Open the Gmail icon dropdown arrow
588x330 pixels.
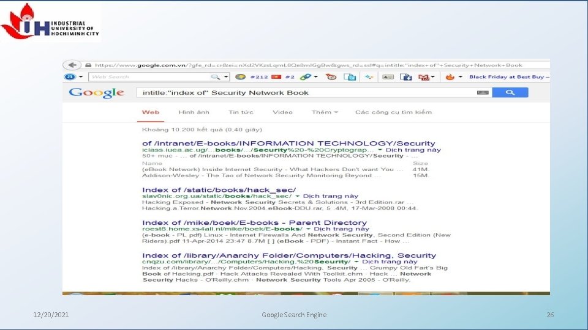point(433,77)
